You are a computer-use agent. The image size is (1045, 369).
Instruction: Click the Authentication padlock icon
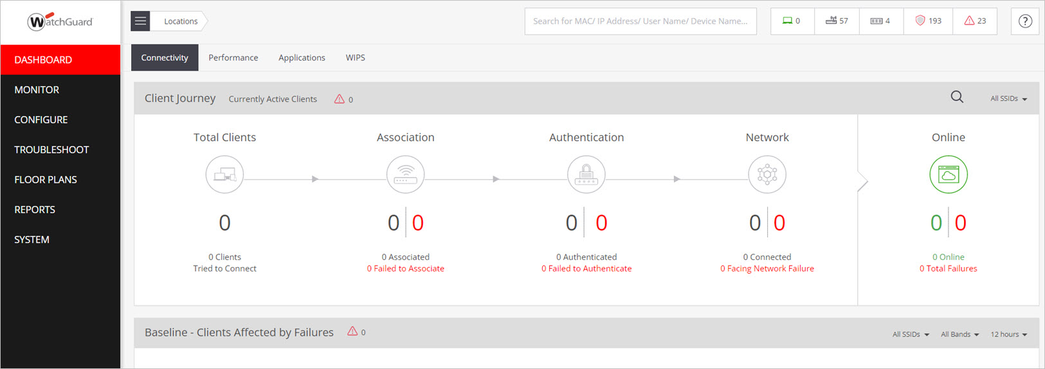point(586,175)
